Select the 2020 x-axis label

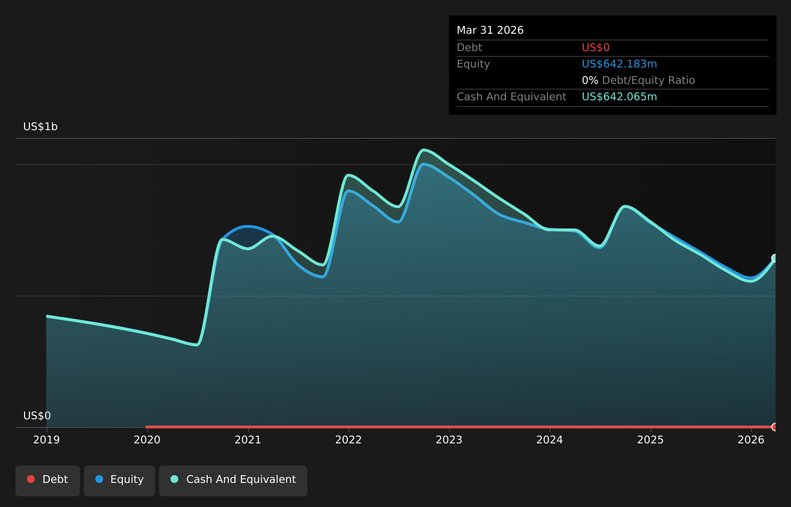coord(147,440)
